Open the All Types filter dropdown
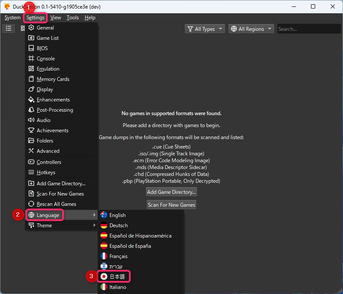The height and width of the screenshot is (294, 343). pos(205,29)
